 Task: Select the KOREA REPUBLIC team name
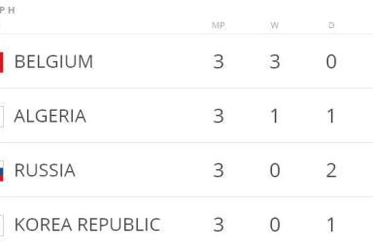click(87, 225)
